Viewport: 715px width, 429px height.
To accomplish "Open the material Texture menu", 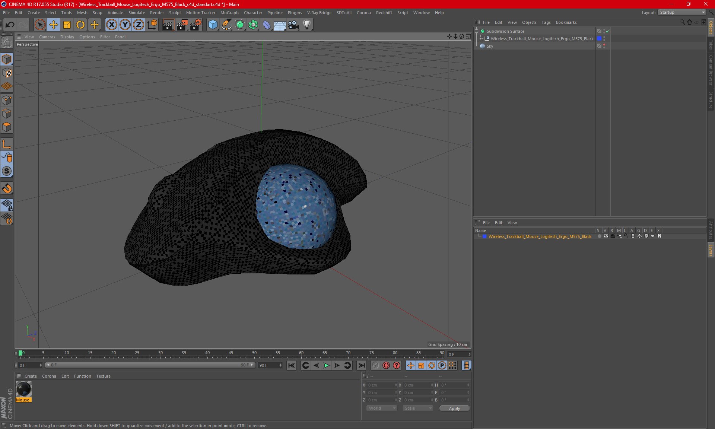I will click(103, 376).
